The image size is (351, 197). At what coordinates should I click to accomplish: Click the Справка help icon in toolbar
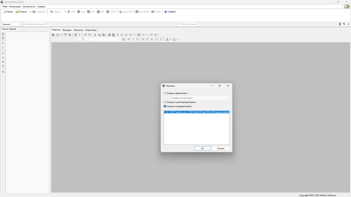click(166, 12)
